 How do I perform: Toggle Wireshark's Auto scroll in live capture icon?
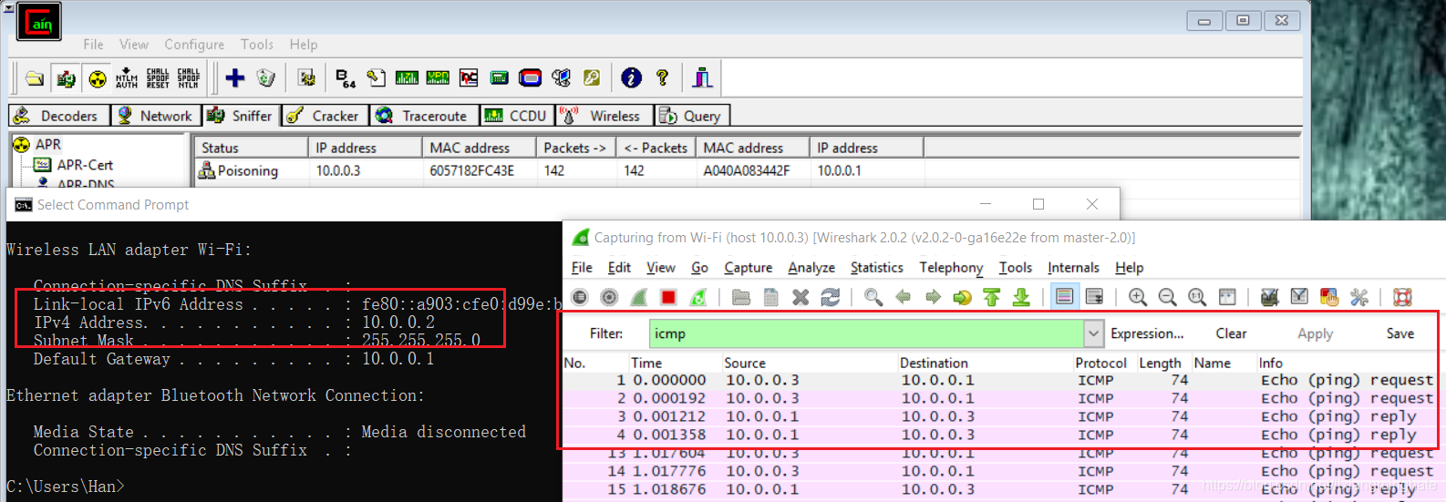[1094, 297]
